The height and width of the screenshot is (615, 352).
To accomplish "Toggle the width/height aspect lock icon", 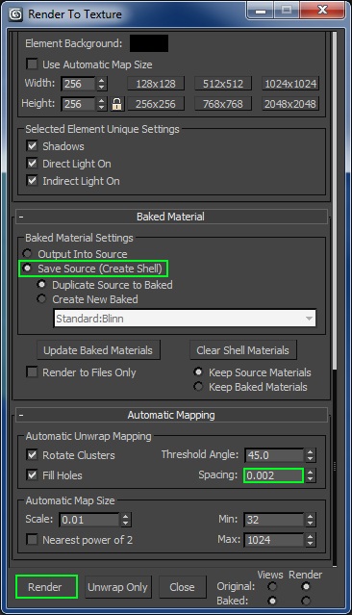I will tap(116, 104).
